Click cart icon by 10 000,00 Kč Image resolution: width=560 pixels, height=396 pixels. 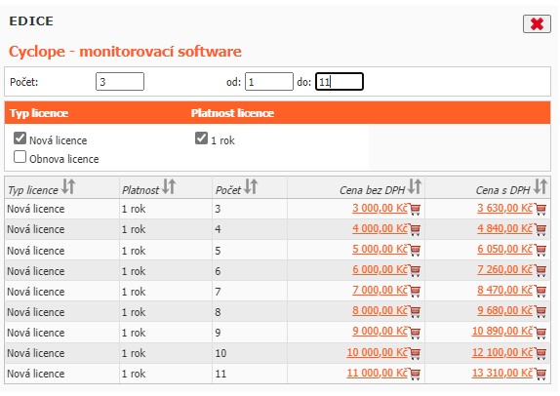point(415,353)
